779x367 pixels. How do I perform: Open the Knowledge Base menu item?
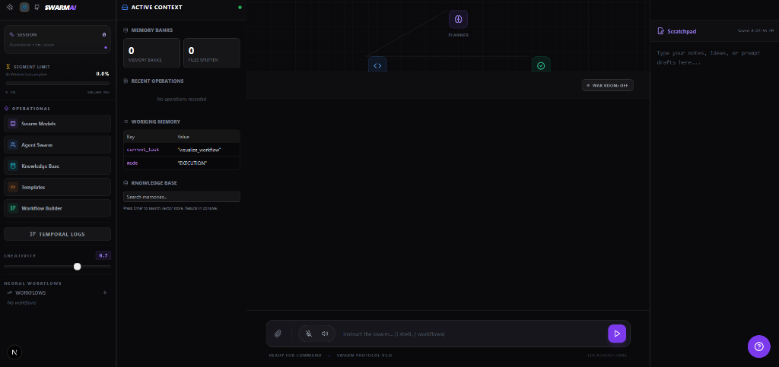[x=58, y=166]
